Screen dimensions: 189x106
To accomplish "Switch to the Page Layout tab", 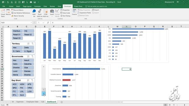I will point(27,6).
